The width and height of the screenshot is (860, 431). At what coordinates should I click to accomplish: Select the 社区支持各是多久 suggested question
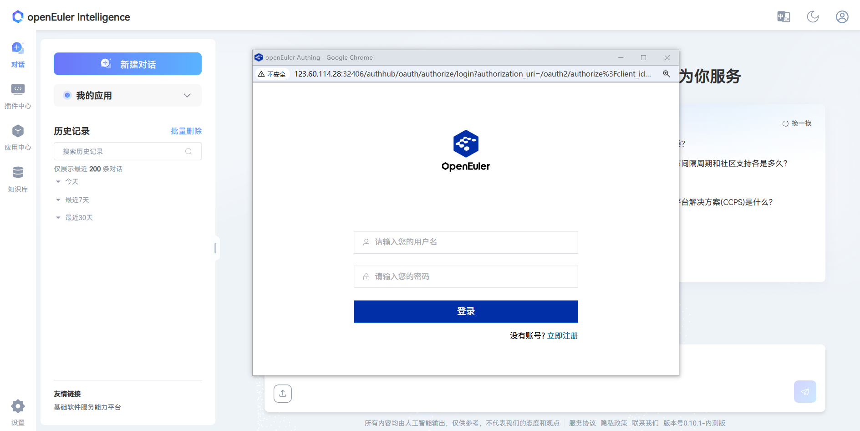(x=733, y=164)
